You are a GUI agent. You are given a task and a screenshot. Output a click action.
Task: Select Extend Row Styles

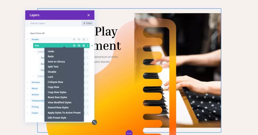[x=58, y=107]
